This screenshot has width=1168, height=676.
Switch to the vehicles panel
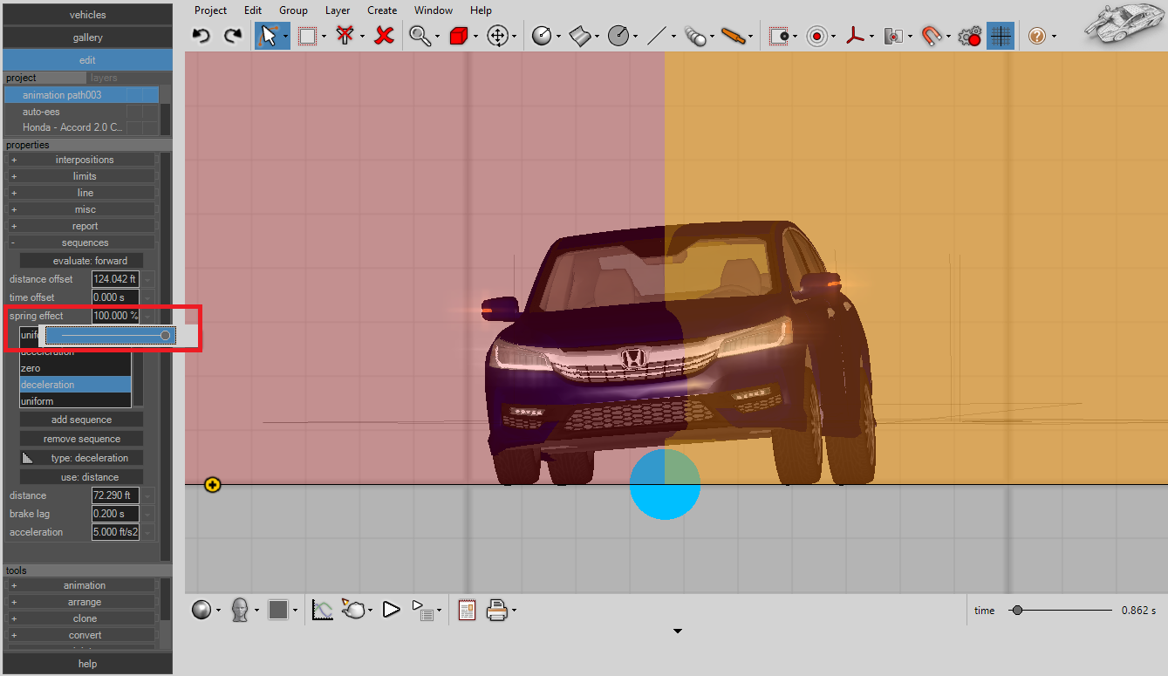point(87,15)
